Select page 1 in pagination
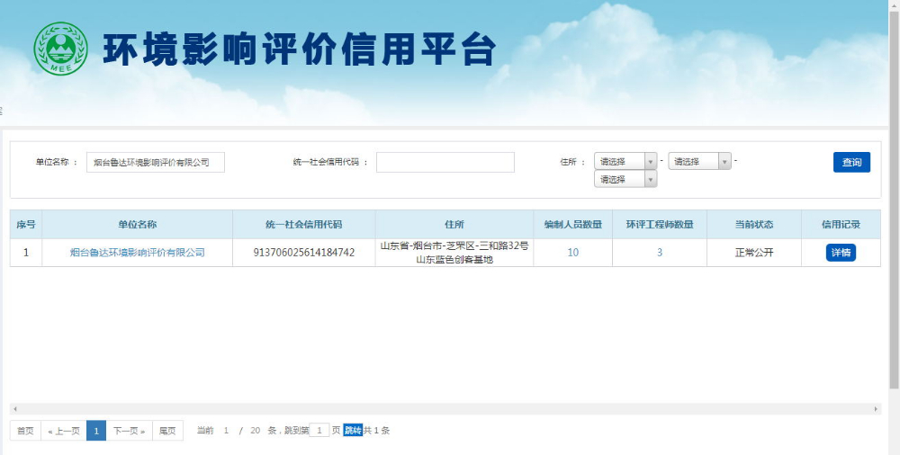This screenshot has height=455, width=900. (x=96, y=431)
